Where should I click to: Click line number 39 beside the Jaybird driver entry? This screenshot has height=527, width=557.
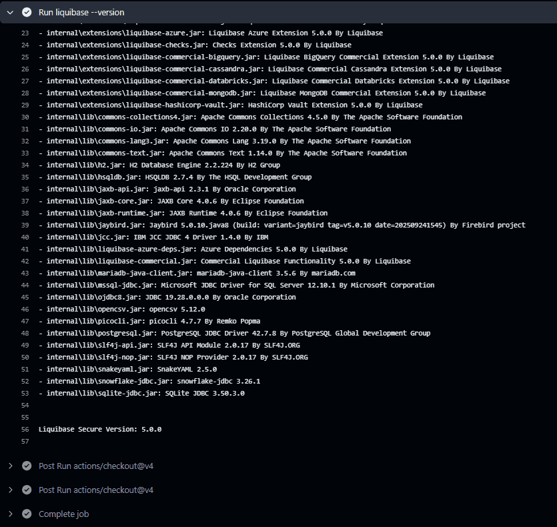click(x=25, y=225)
